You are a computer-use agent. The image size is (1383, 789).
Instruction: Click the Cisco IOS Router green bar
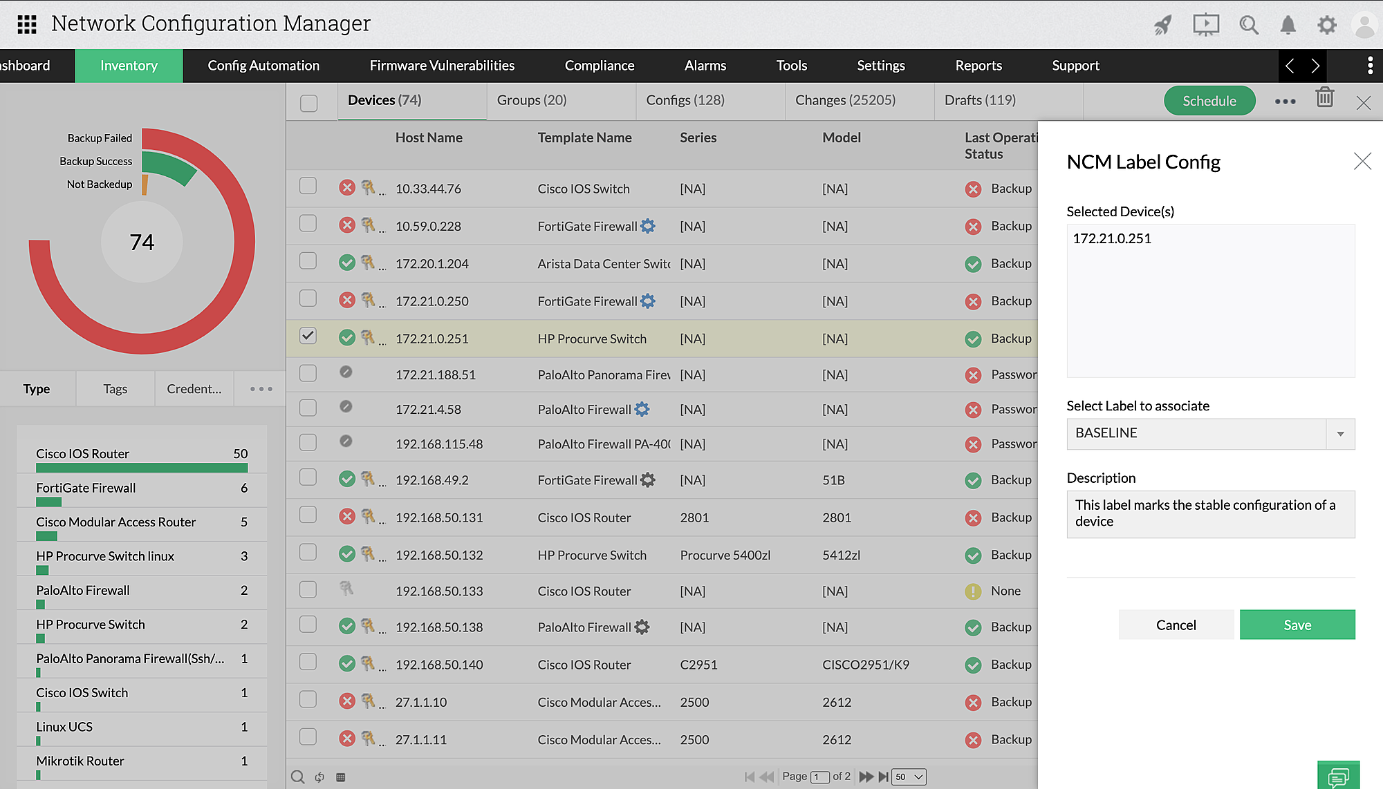[x=142, y=468]
